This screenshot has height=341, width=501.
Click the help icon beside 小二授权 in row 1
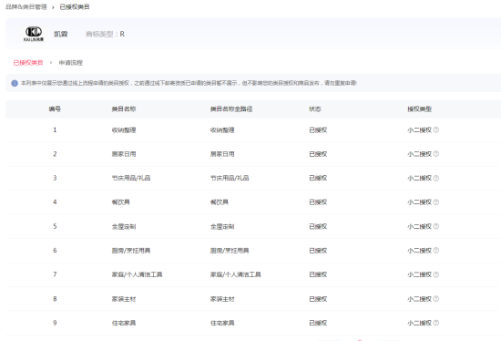[x=435, y=129]
